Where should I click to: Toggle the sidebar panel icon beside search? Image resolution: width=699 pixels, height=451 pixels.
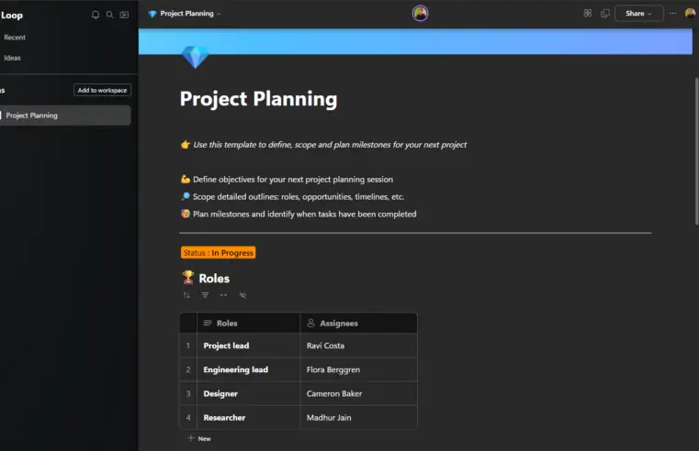pos(125,15)
